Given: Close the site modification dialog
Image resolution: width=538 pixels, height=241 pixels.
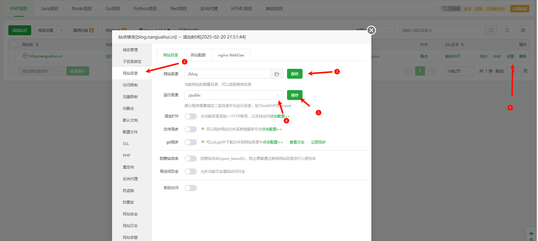Looking at the screenshot, I should tap(371, 30).
